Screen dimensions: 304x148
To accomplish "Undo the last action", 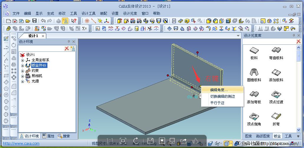I will [43, 21].
